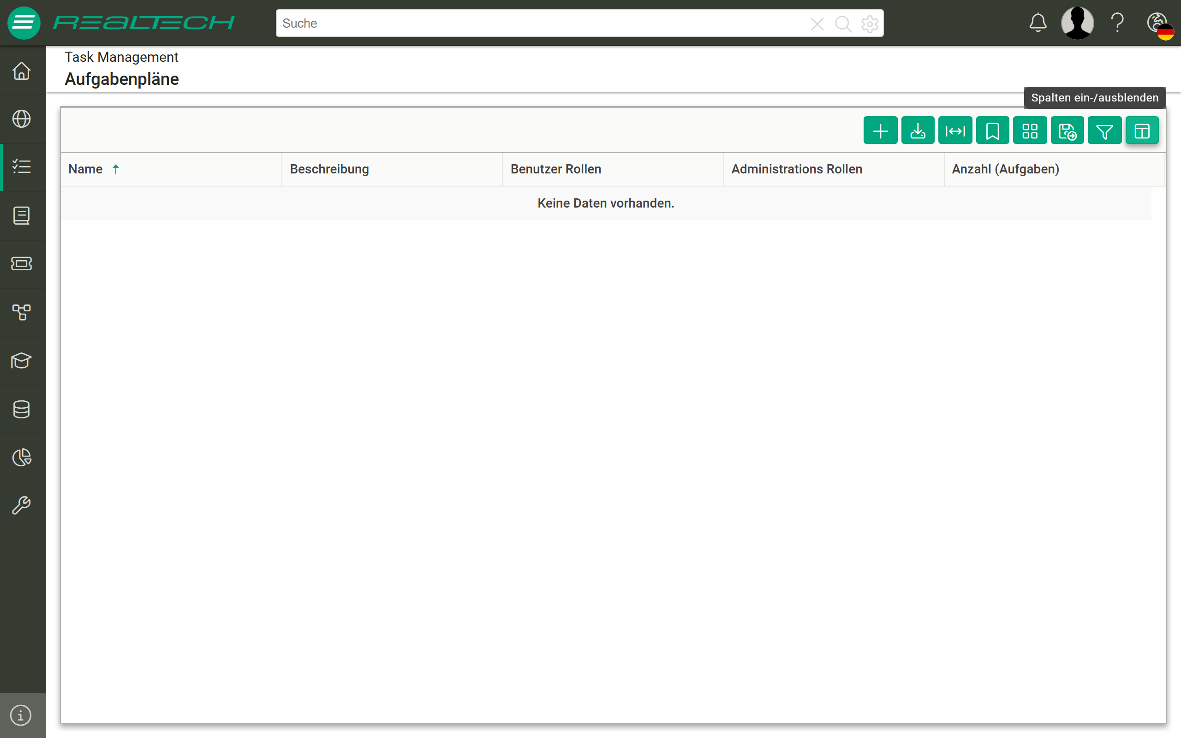Open the Task Management checklist sidebar icon
The width and height of the screenshot is (1181, 738).
point(22,167)
